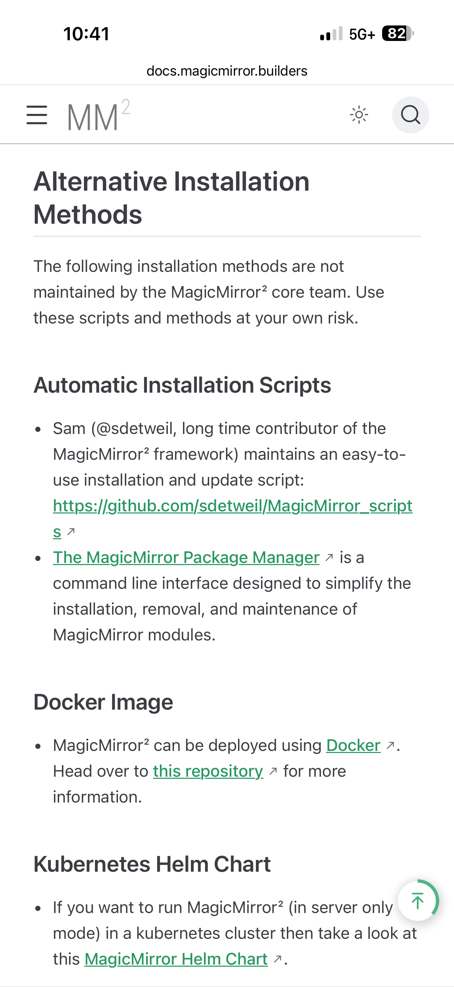Click the Kubernetes Helm Chart heading
Image resolution: width=454 pixels, height=987 pixels.
[x=152, y=864]
